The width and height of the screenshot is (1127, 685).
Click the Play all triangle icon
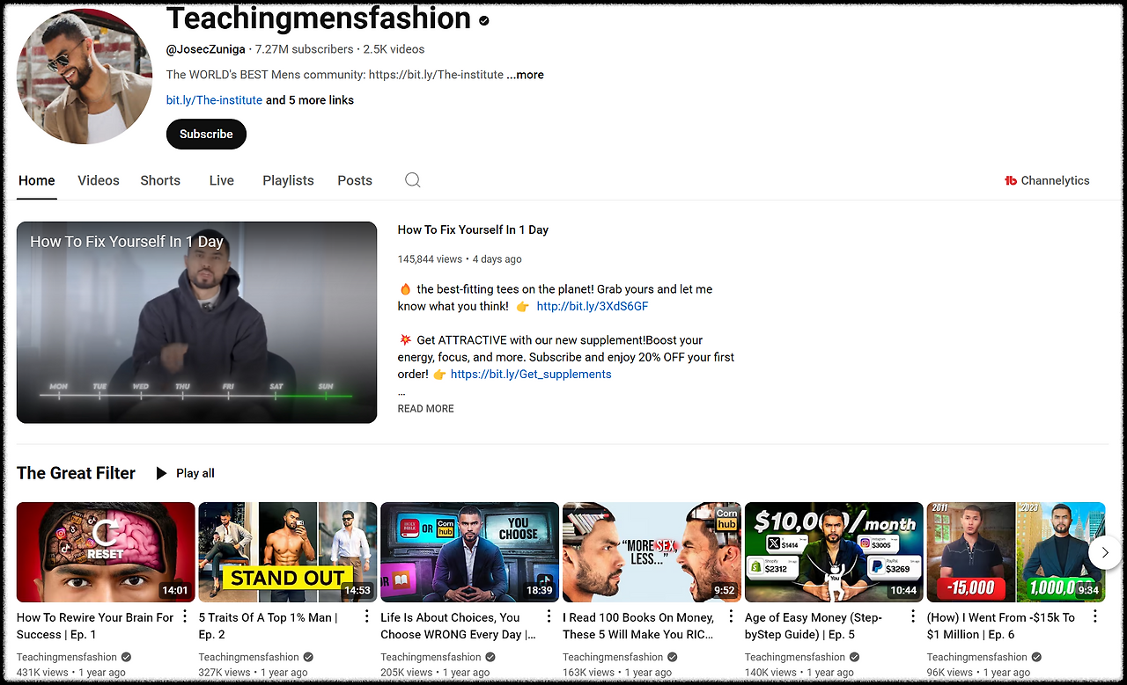tap(160, 472)
